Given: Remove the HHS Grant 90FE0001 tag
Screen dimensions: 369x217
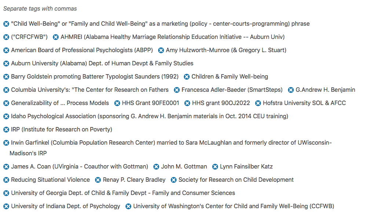Looking at the screenshot, I should [x=117, y=103].
